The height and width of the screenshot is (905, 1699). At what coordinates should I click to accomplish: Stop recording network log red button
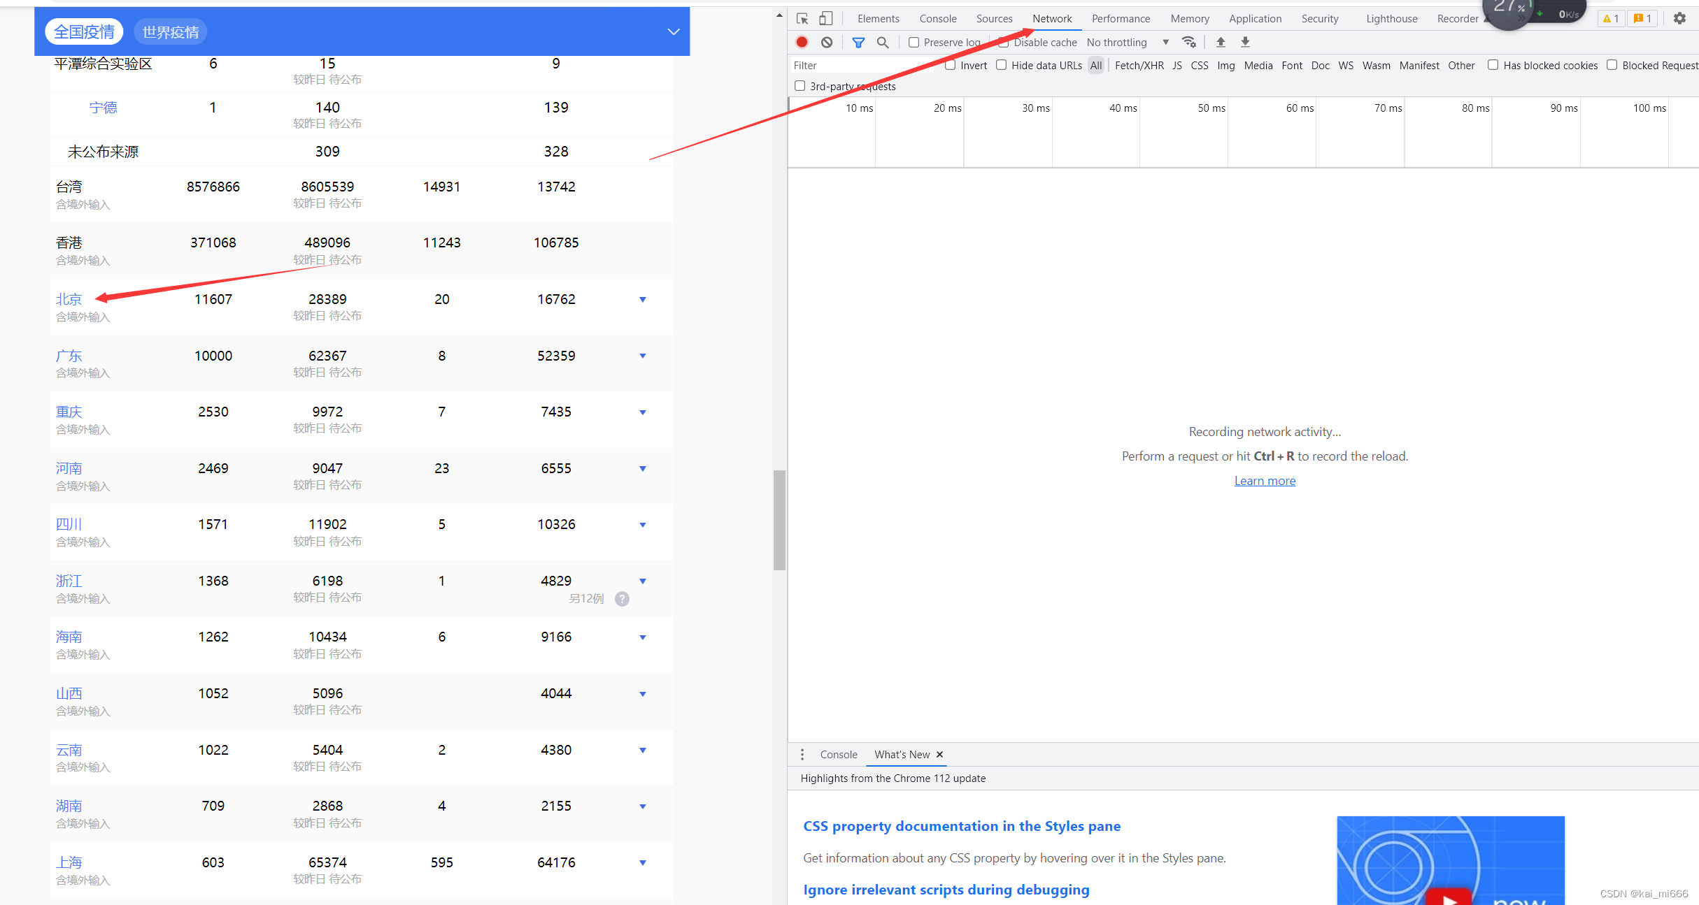[x=802, y=43]
